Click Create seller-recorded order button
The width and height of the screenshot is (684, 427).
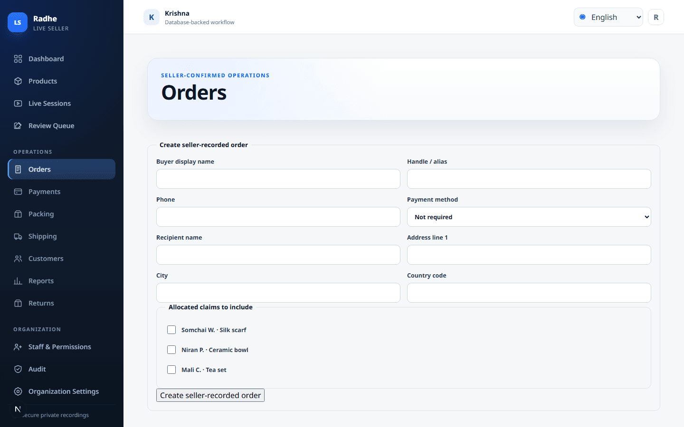210,395
